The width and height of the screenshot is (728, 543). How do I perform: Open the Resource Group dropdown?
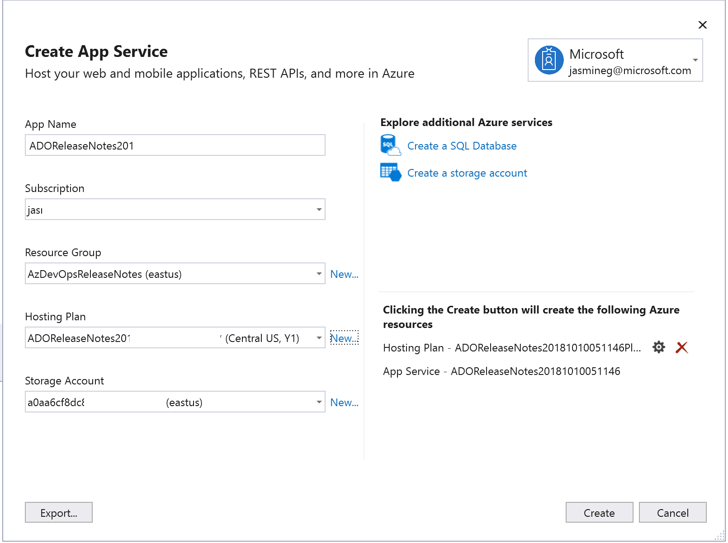319,273
